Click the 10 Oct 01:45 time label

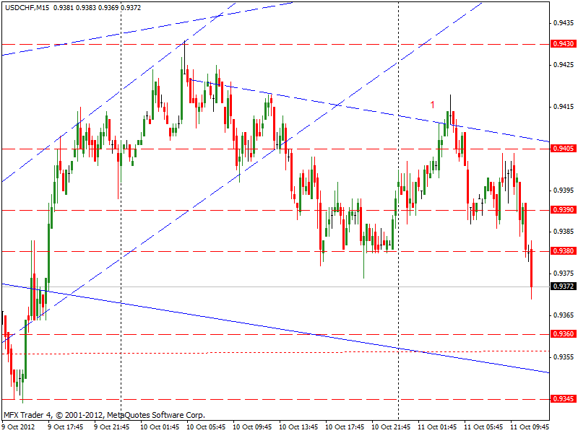[x=160, y=427]
